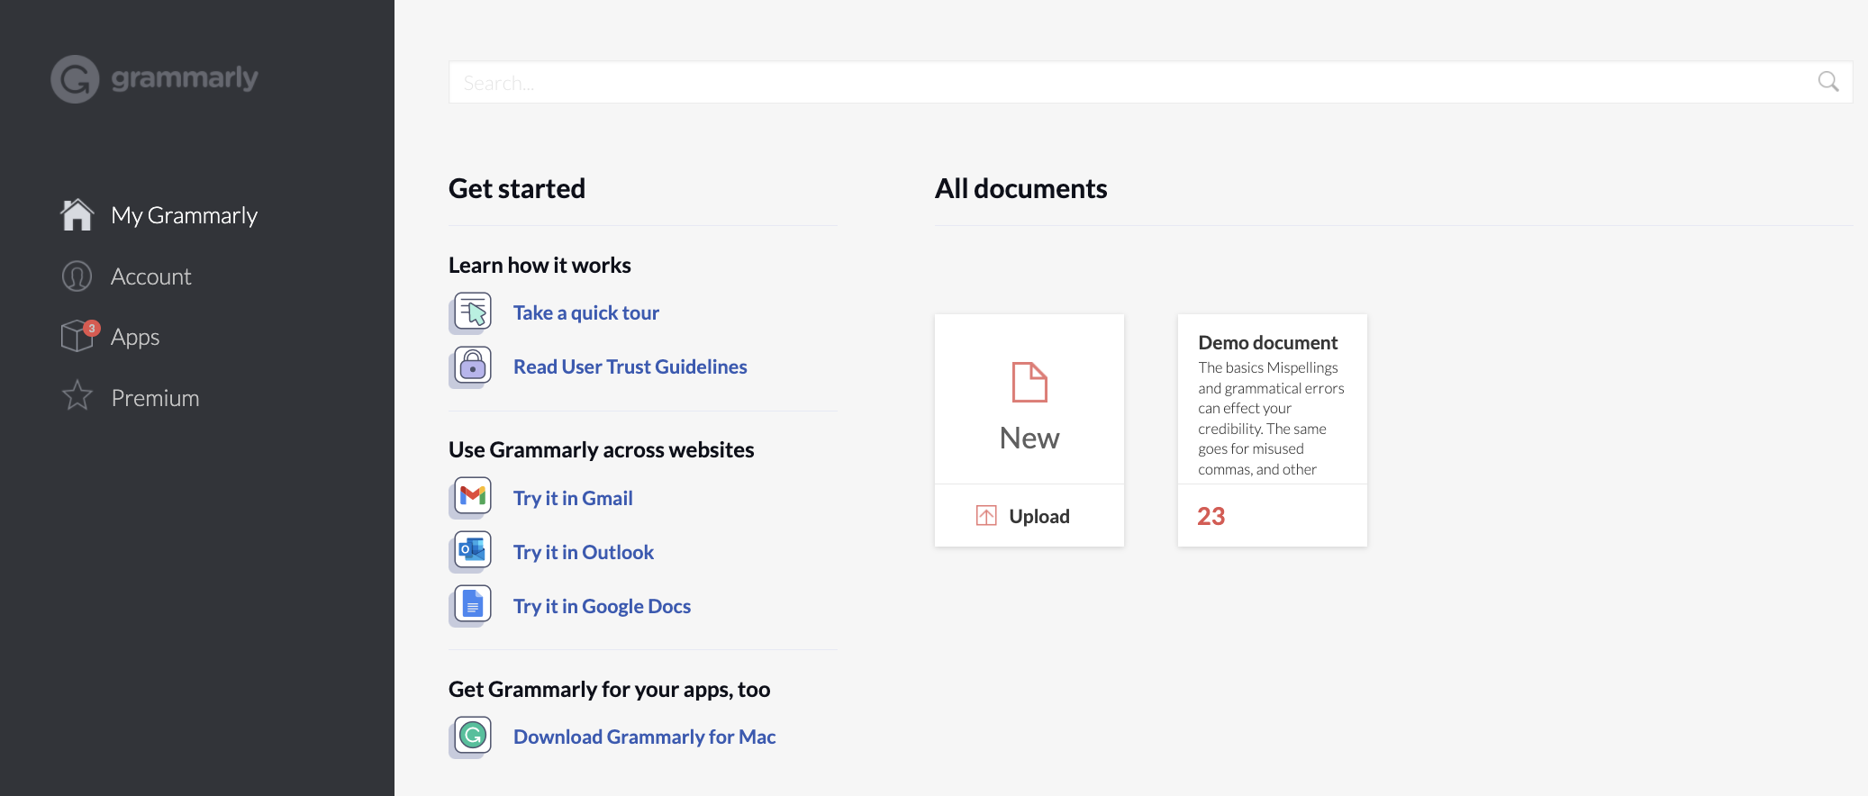This screenshot has width=1868, height=796.
Task: Go to the Premium section
Action: (155, 398)
